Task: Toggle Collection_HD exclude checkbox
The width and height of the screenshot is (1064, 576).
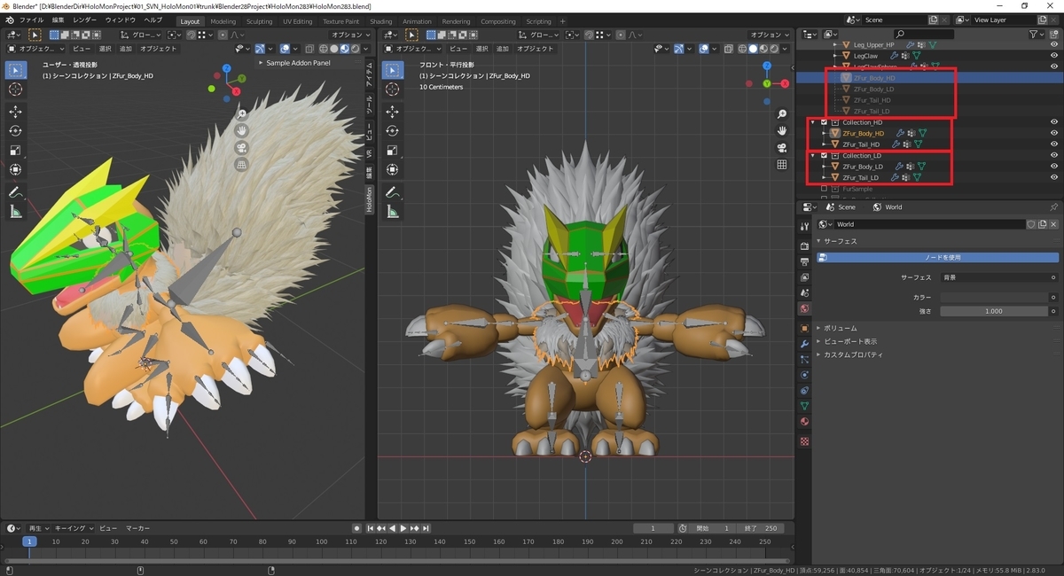Action: (825, 122)
